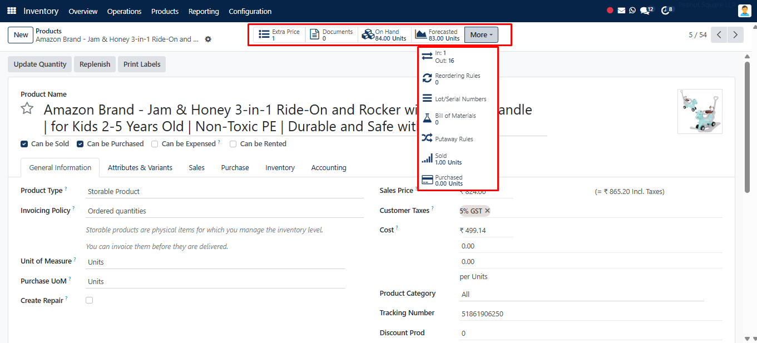The height and width of the screenshot is (343, 757).
Task: Open Purchase UoM dropdown field
Action: click(x=215, y=281)
